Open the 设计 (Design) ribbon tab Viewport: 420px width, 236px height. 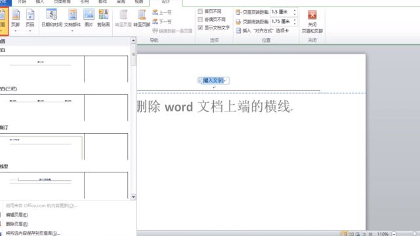[166, 2]
